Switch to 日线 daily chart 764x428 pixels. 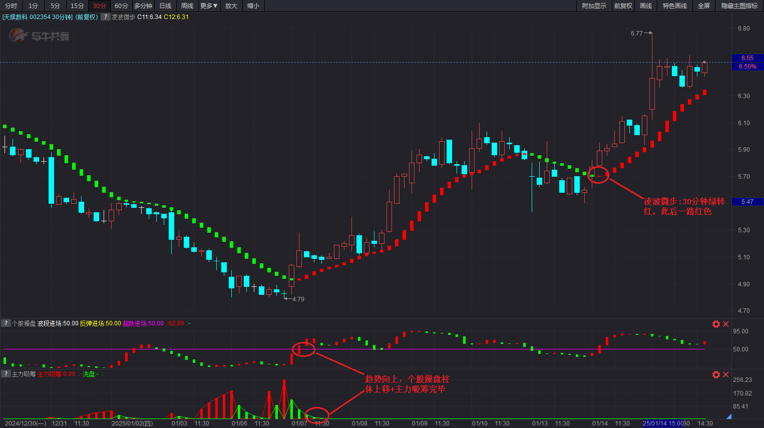[165, 6]
